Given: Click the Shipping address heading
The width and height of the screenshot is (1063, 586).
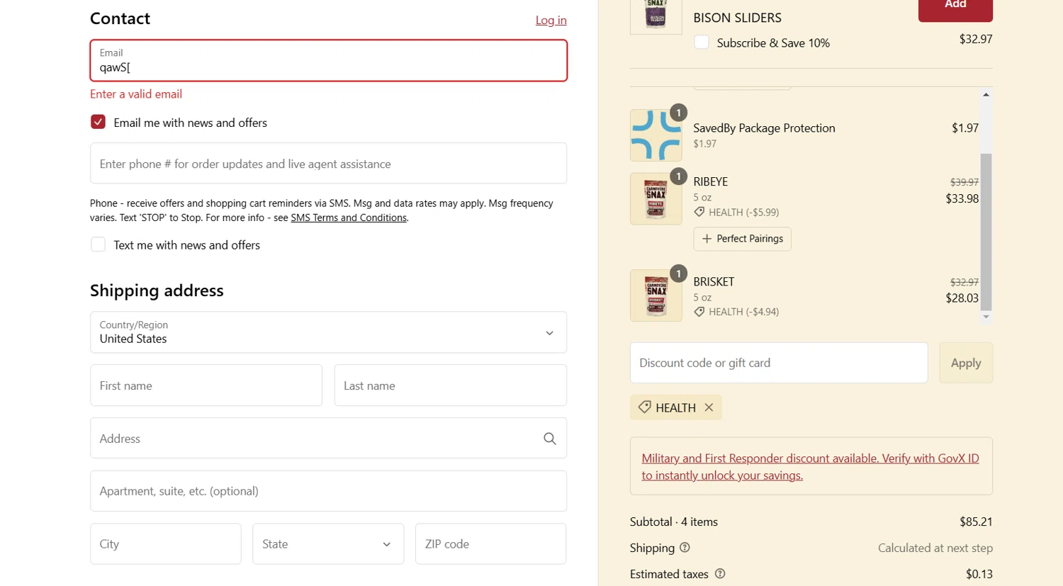Looking at the screenshot, I should 157,291.
